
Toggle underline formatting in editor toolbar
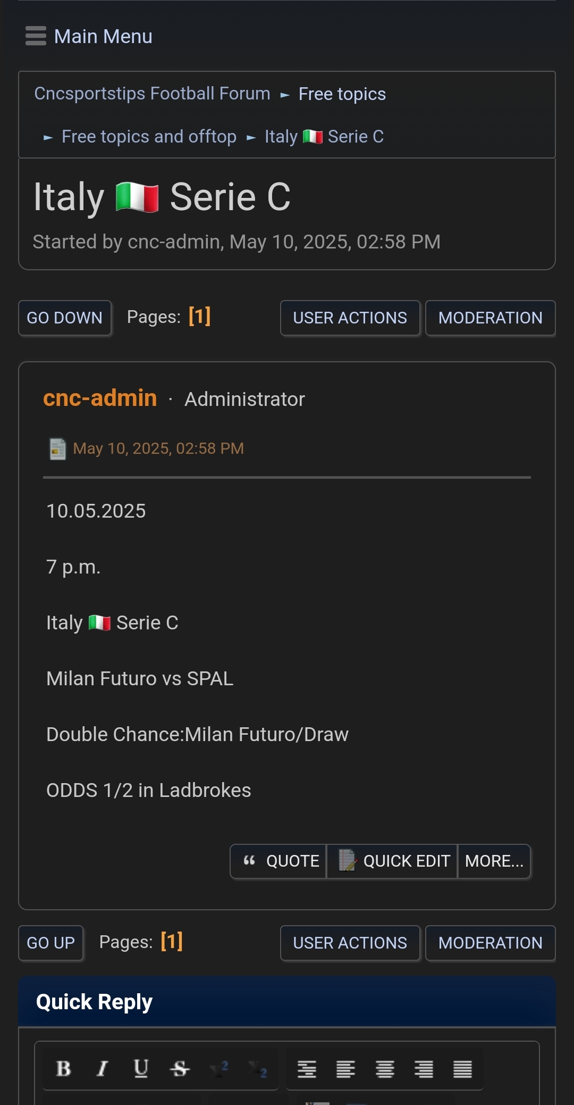(141, 1068)
